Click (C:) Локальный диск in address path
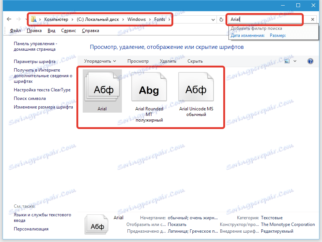Viewport: 322px width, 242px height. (x=98, y=19)
